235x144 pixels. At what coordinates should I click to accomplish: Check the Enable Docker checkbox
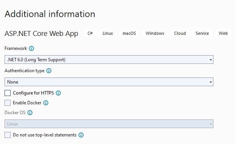click(x=8, y=103)
